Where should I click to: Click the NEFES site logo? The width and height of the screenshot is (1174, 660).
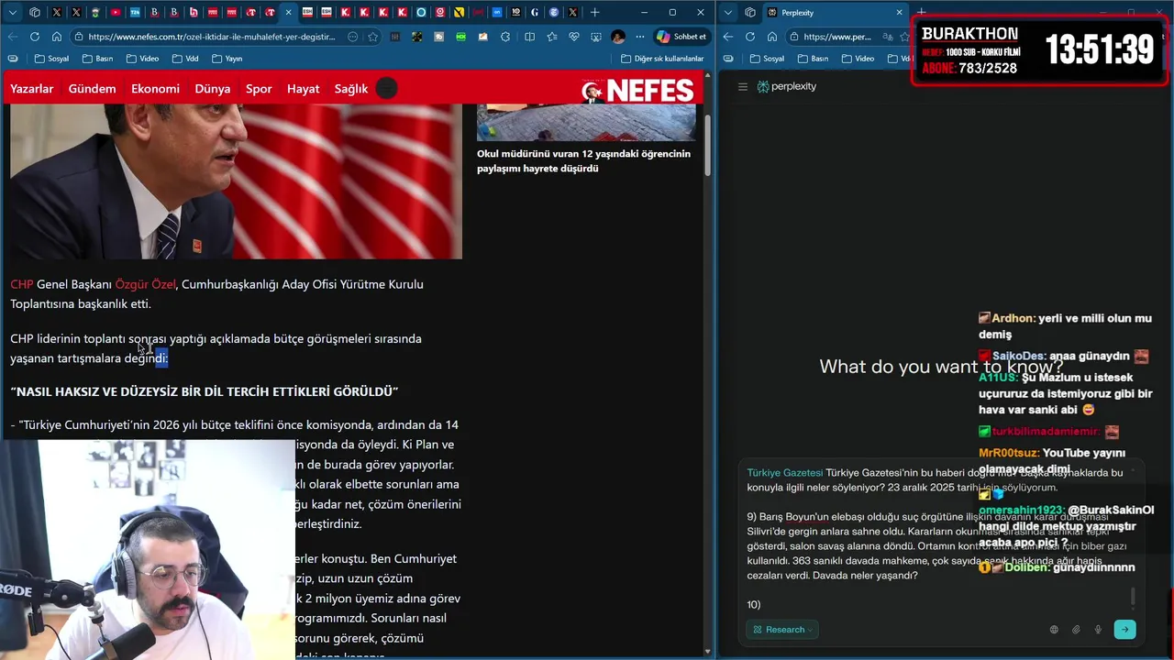click(638, 90)
